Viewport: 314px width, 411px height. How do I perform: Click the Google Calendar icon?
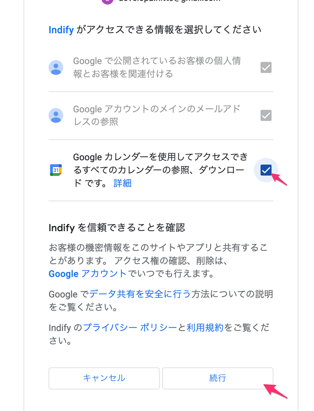(x=56, y=170)
